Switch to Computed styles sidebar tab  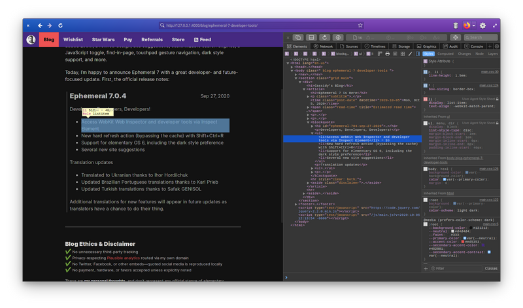(x=445, y=54)
